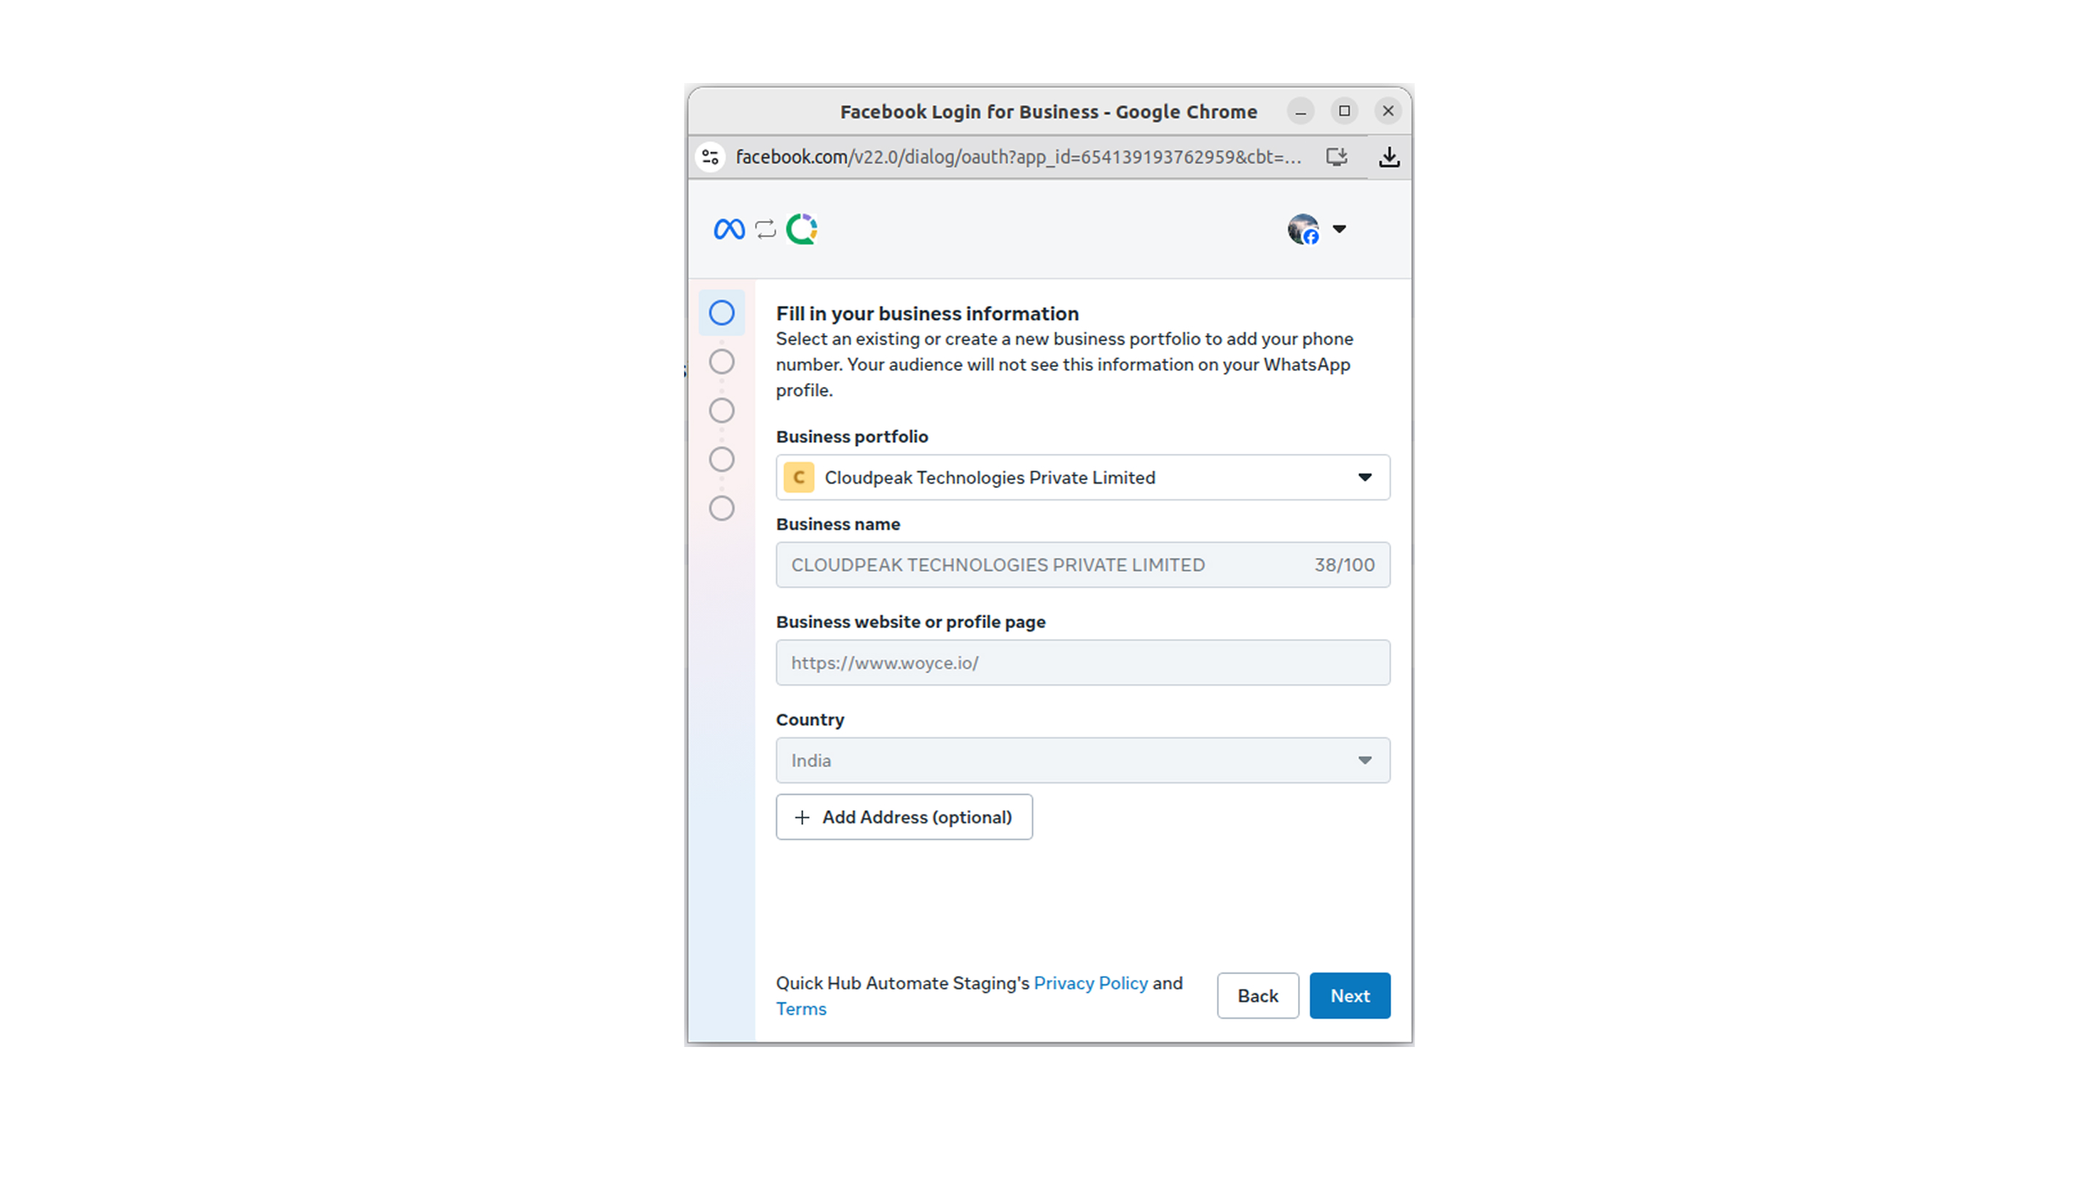Open site information icon in address bar
This screenshot has height=1192, width=2099.
[710, 157]
